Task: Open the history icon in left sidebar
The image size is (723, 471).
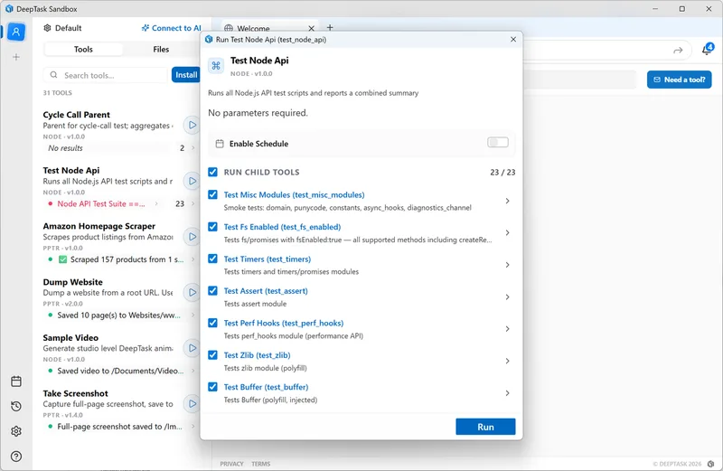Action: tap(16, 407)
